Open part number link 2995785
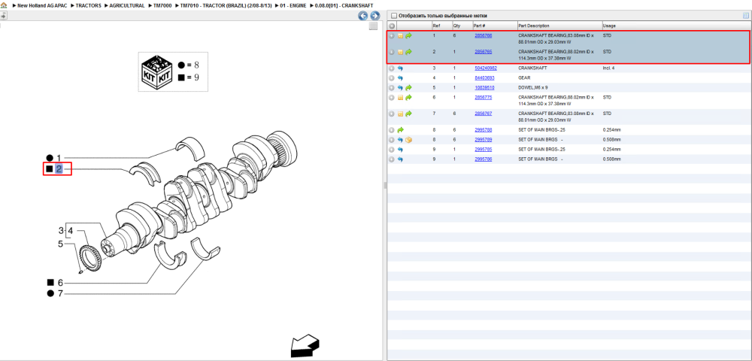The height and width of the screenshot is (361, 752). point(483,149)
